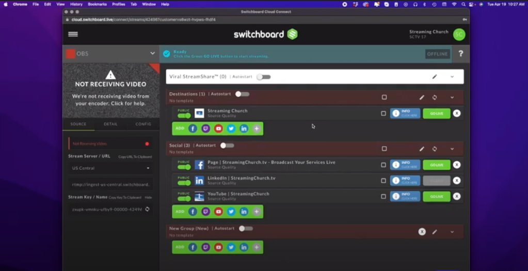
Task: Click Copy URL To Clipboard link
Action: 135,157
